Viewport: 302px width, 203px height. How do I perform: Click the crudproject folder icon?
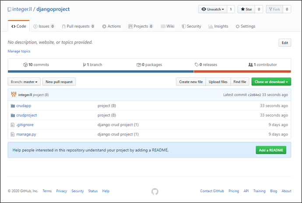(13, 115)
